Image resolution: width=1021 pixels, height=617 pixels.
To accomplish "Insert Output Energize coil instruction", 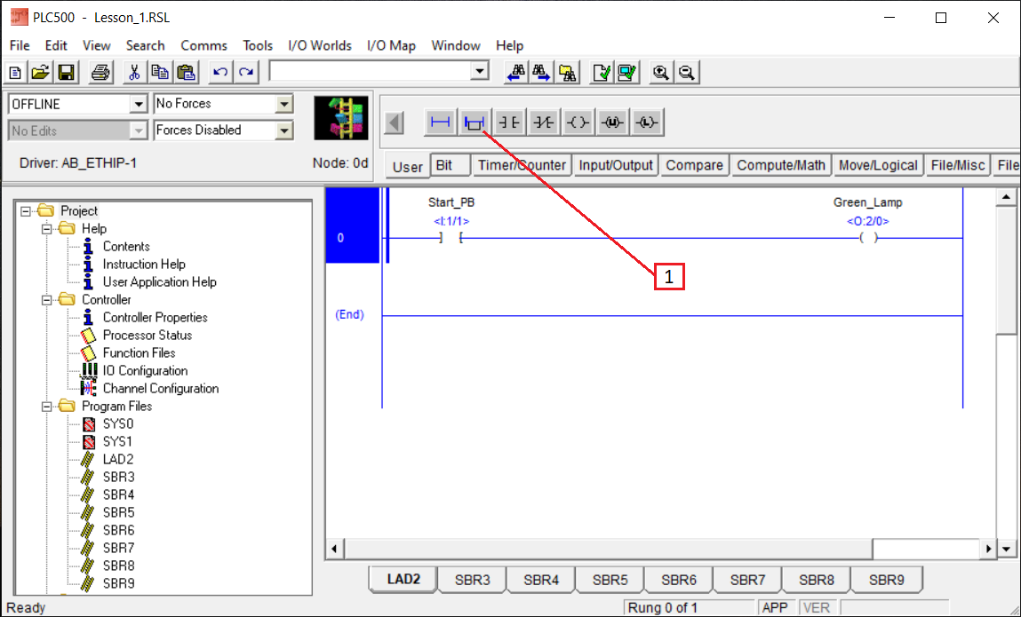I will [x=578, y=123].
